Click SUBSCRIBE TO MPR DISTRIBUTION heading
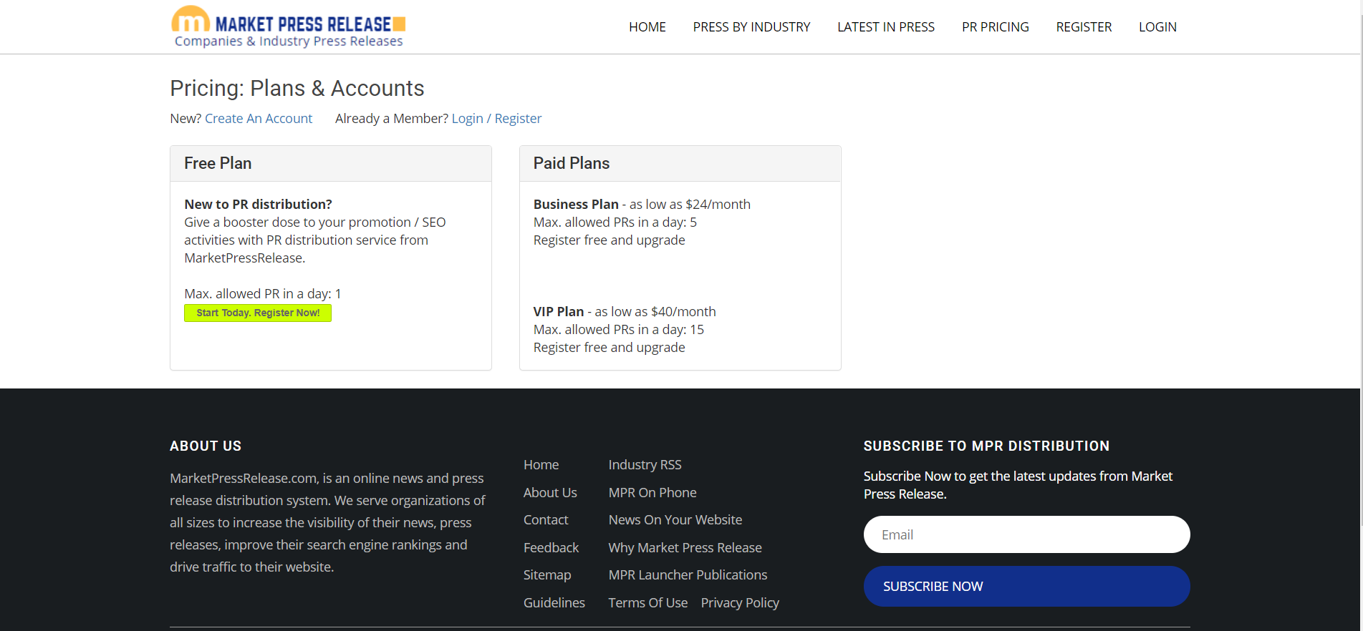This screenshot has width=1363, height=631. tap(986, 446)
